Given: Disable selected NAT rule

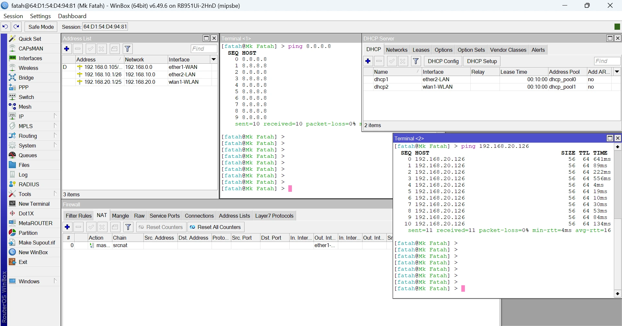Looking at the screenshot, I should point(102,227).
